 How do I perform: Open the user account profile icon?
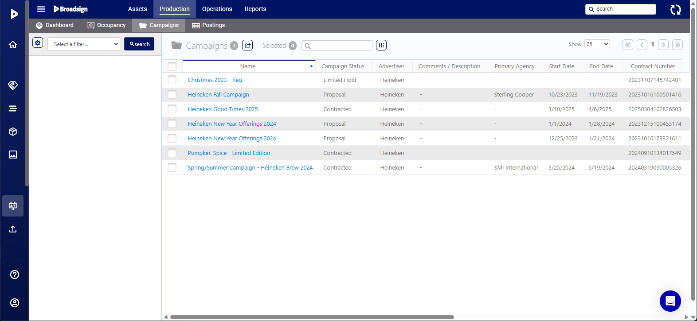point(15,303)
